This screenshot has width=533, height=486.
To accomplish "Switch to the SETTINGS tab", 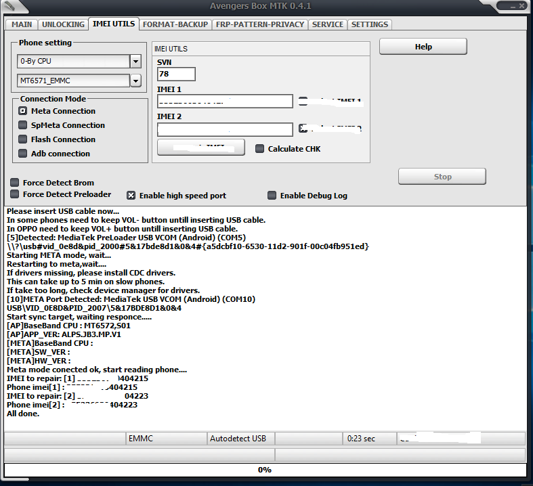I will click(370, 24).
